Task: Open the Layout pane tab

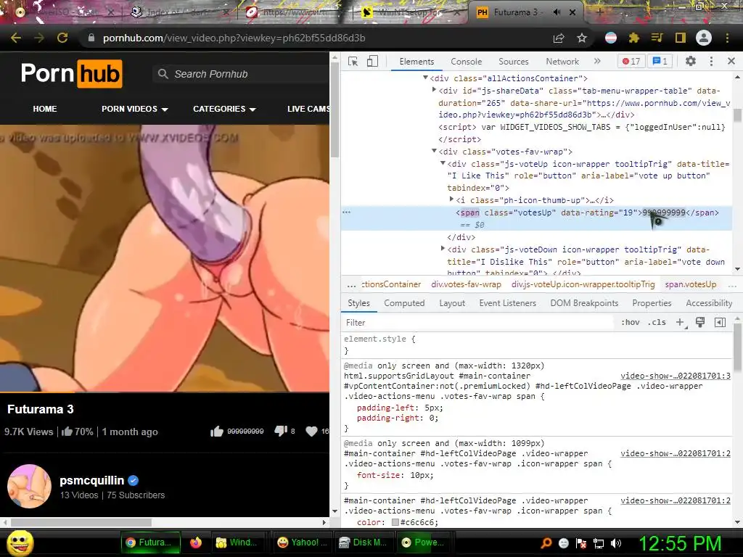Action: tap(452, 303)
